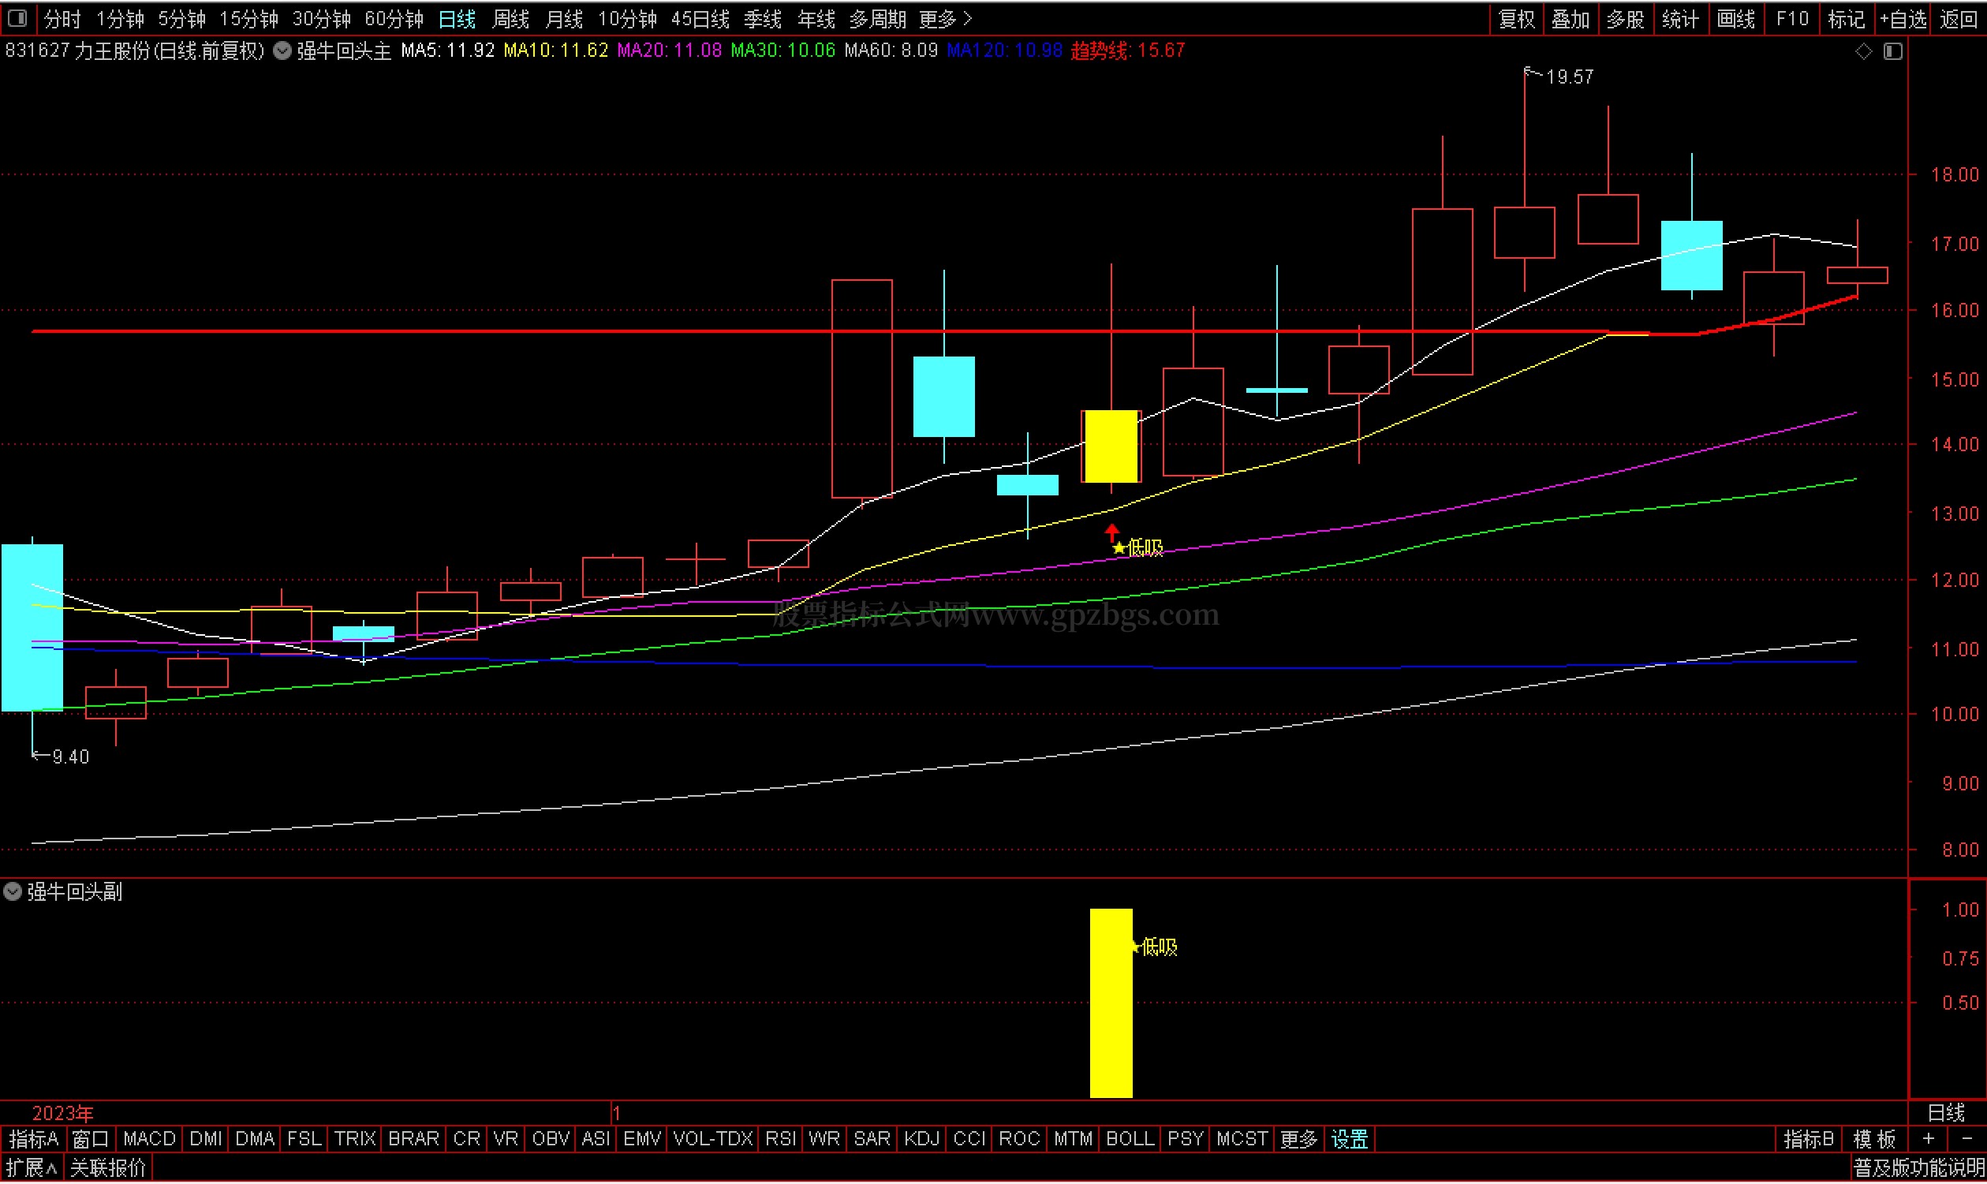Select the VOL-TDX indicator

pos(713,1139)
